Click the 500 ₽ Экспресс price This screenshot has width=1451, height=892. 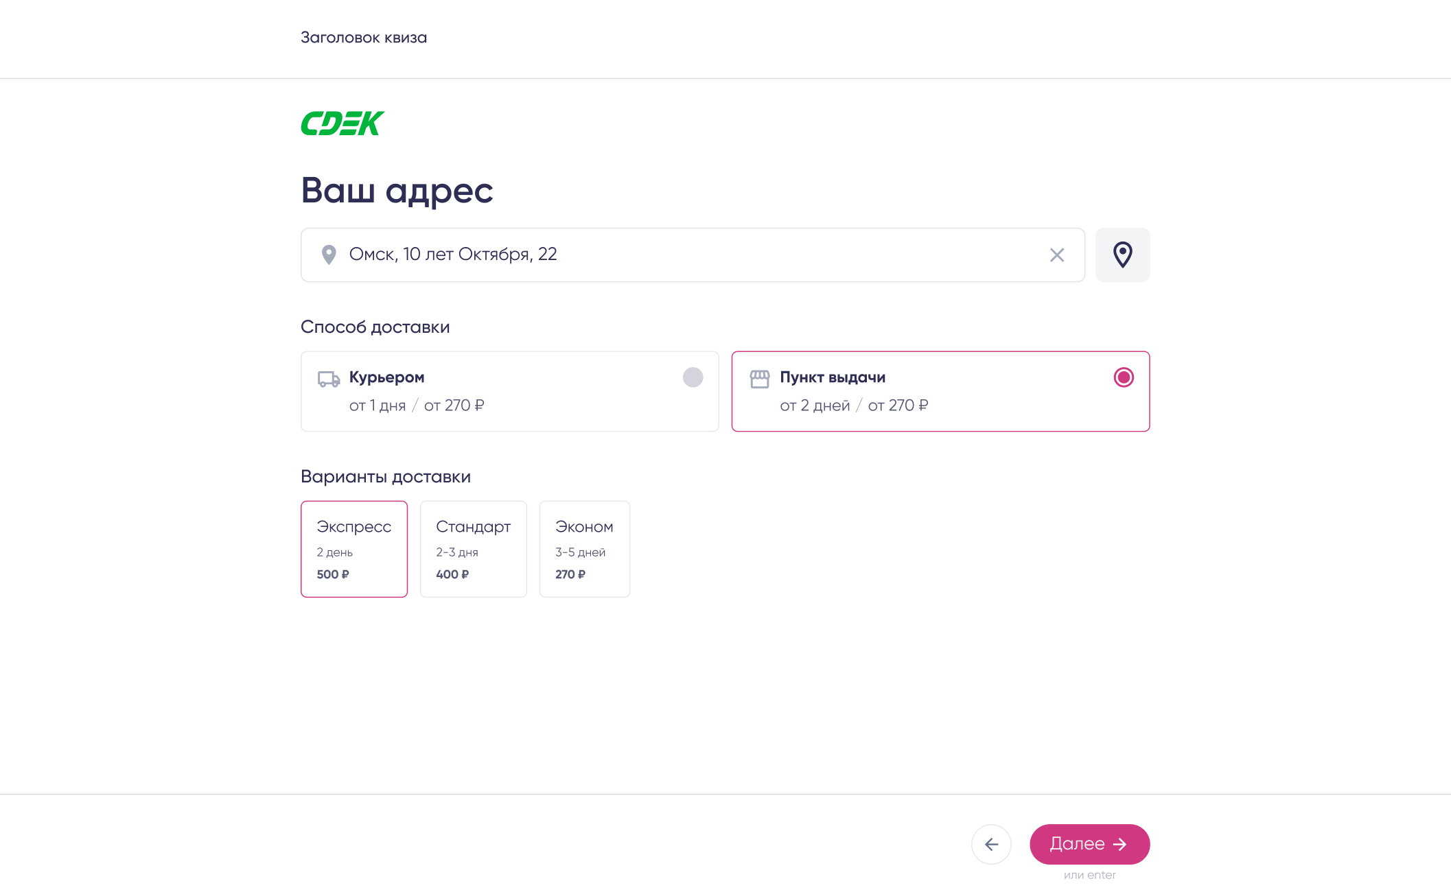point(333,574)
